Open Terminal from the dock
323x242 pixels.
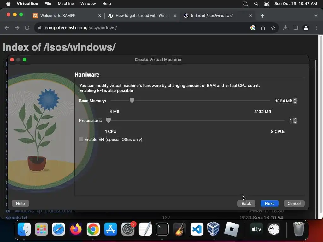[x=162, y=229]
